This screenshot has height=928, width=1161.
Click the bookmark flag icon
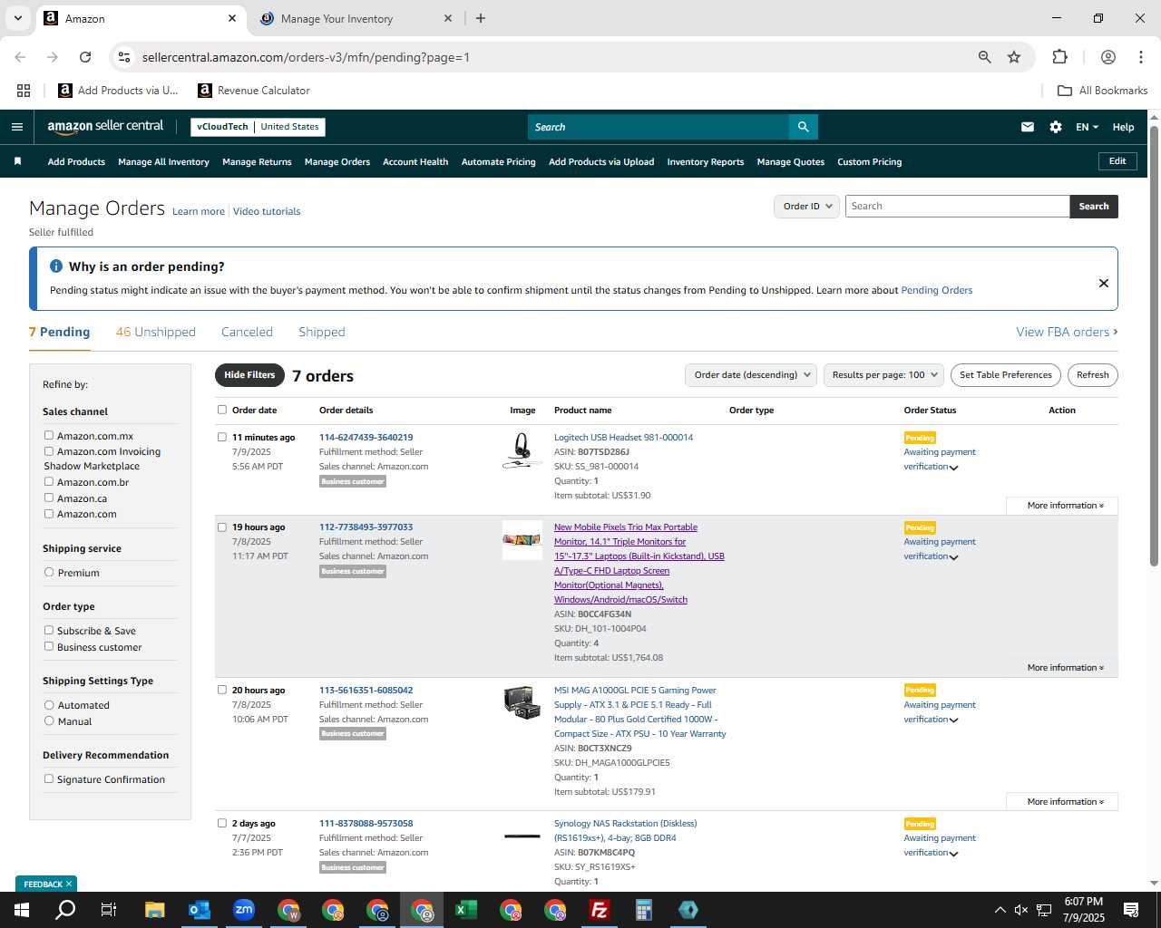click(x=17, y=161)
